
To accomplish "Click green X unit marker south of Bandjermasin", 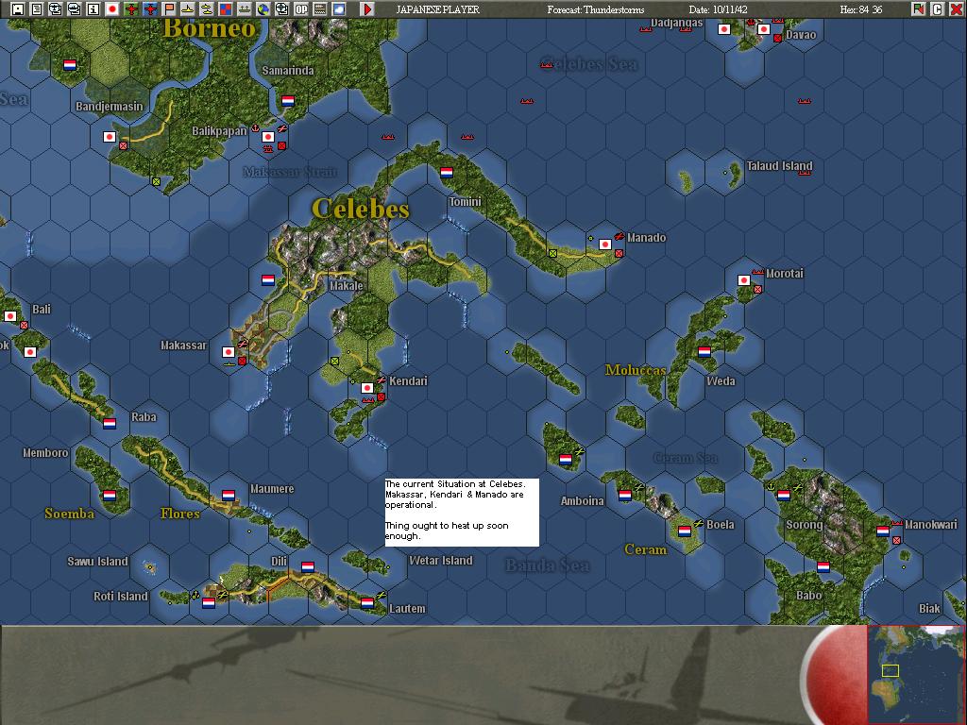I will (156, 181).
